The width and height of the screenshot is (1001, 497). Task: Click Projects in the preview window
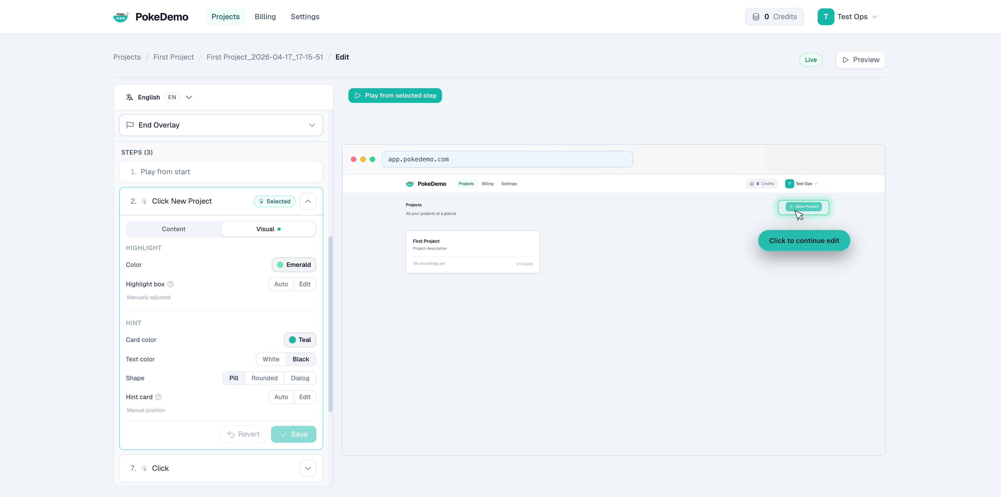point(466,184)
